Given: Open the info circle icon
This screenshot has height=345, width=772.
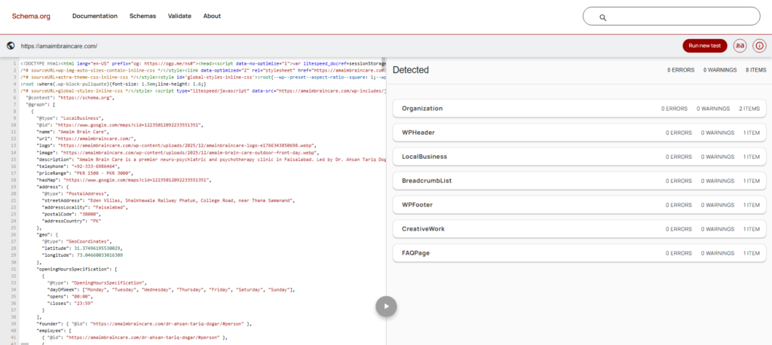Looking at the screenshot, I should pos(760,46).
